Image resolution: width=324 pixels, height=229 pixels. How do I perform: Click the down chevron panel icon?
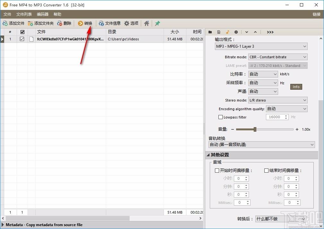[x=247, y=32]
